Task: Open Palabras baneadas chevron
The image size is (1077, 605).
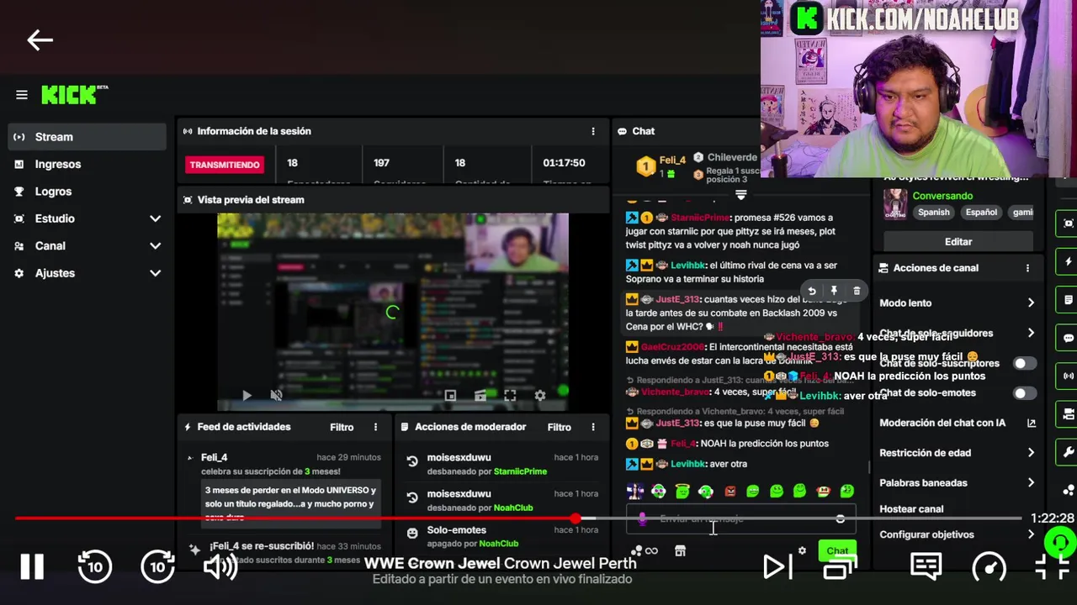Action: point(1031,483)
